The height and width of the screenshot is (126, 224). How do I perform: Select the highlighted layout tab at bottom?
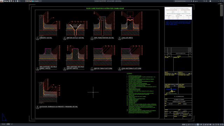pyautogui.click(x=8, y=124)
